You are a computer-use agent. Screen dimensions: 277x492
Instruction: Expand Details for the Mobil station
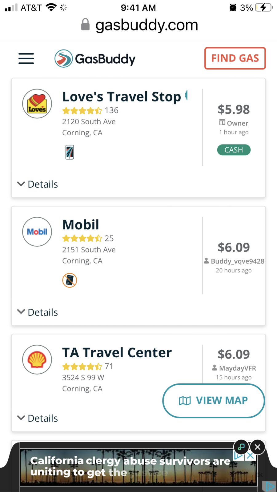click(38, 312)
